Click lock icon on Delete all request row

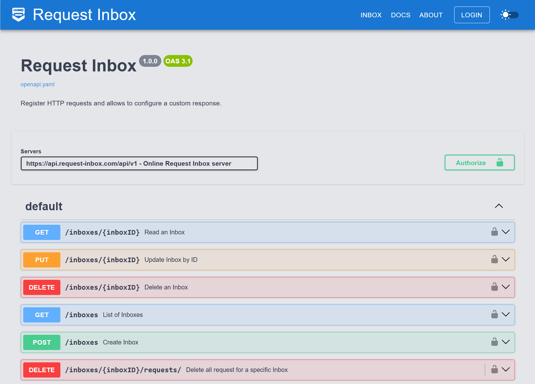tap(494, 369)
